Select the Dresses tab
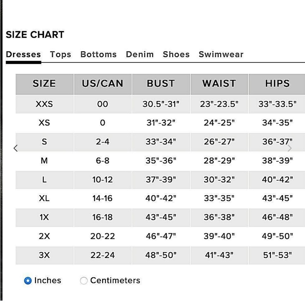This screenshot has height=305, width=305. point(23,54)
